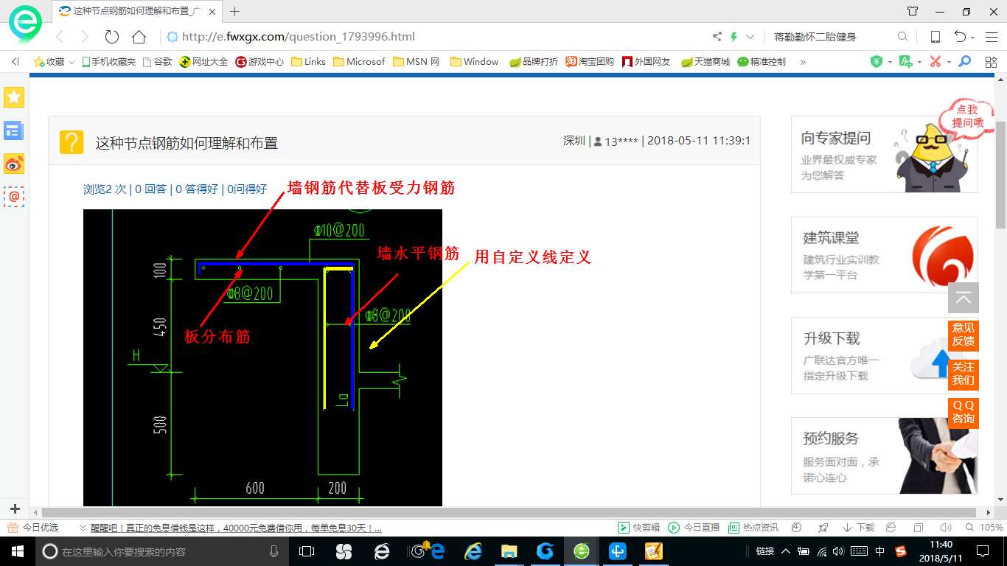Click the QQ咨询 orange button
The image size is (1007, 566).
964,413
